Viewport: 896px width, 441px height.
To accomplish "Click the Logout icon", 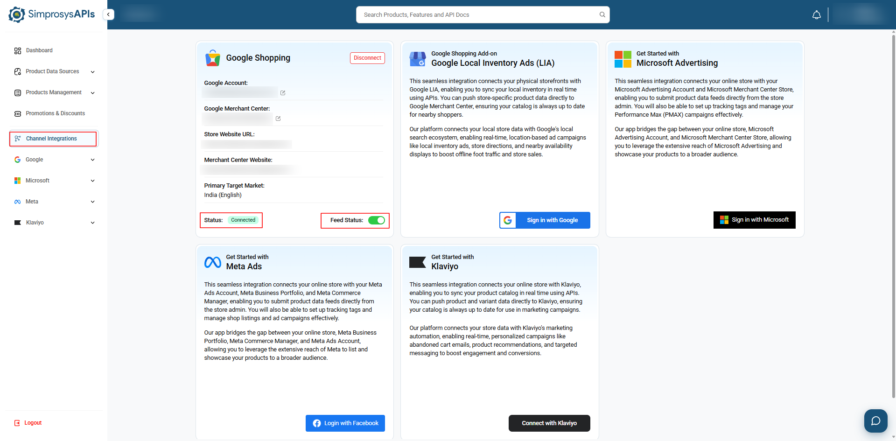I will [x=17, y=423].
